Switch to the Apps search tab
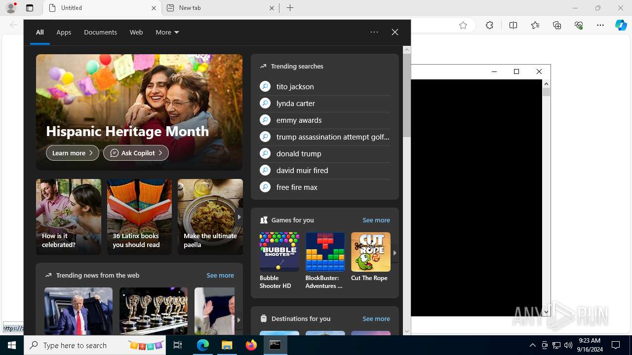This screenshot has width=632, height=355. (64, 32)
